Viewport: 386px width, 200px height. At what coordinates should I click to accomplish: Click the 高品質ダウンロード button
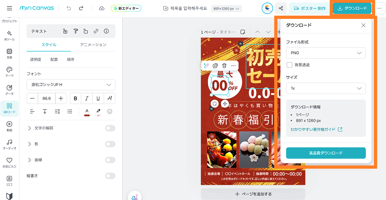point(326,153)
